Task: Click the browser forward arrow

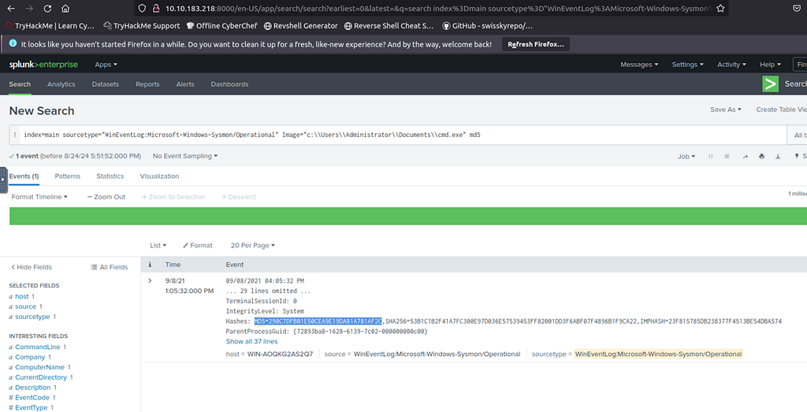Action: point(29,8)
